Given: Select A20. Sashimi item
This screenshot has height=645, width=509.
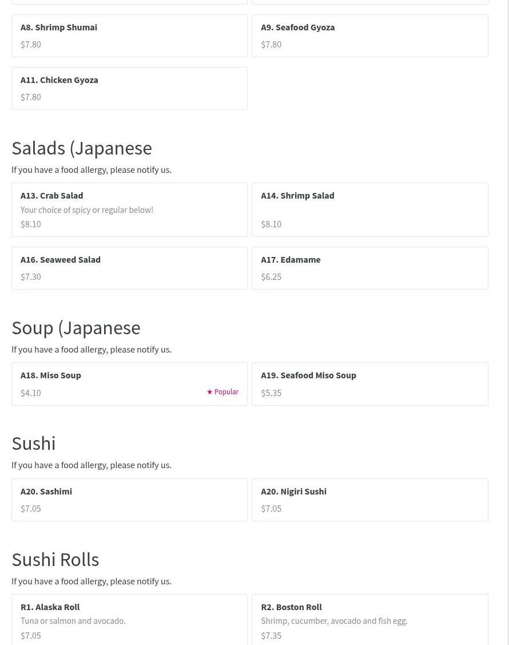Looking at the screenshot, I should click(129, 500).
